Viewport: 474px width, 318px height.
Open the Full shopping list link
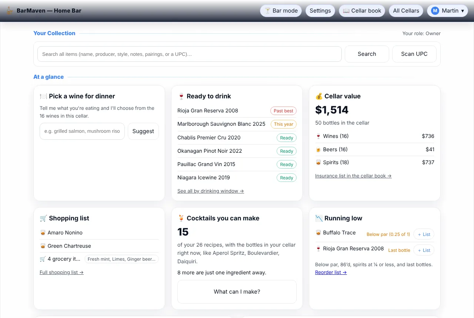tap(61, 273)
